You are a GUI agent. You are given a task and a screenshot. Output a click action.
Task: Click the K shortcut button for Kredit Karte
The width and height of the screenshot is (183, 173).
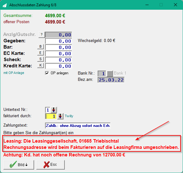tap(40, 65)
